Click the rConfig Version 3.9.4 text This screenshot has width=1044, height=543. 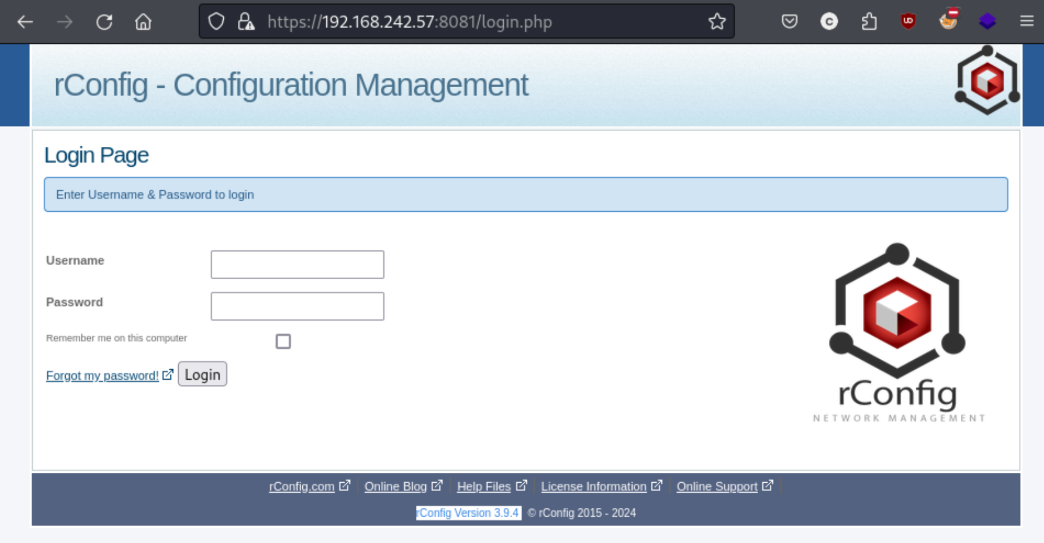(x=468, y=513)
